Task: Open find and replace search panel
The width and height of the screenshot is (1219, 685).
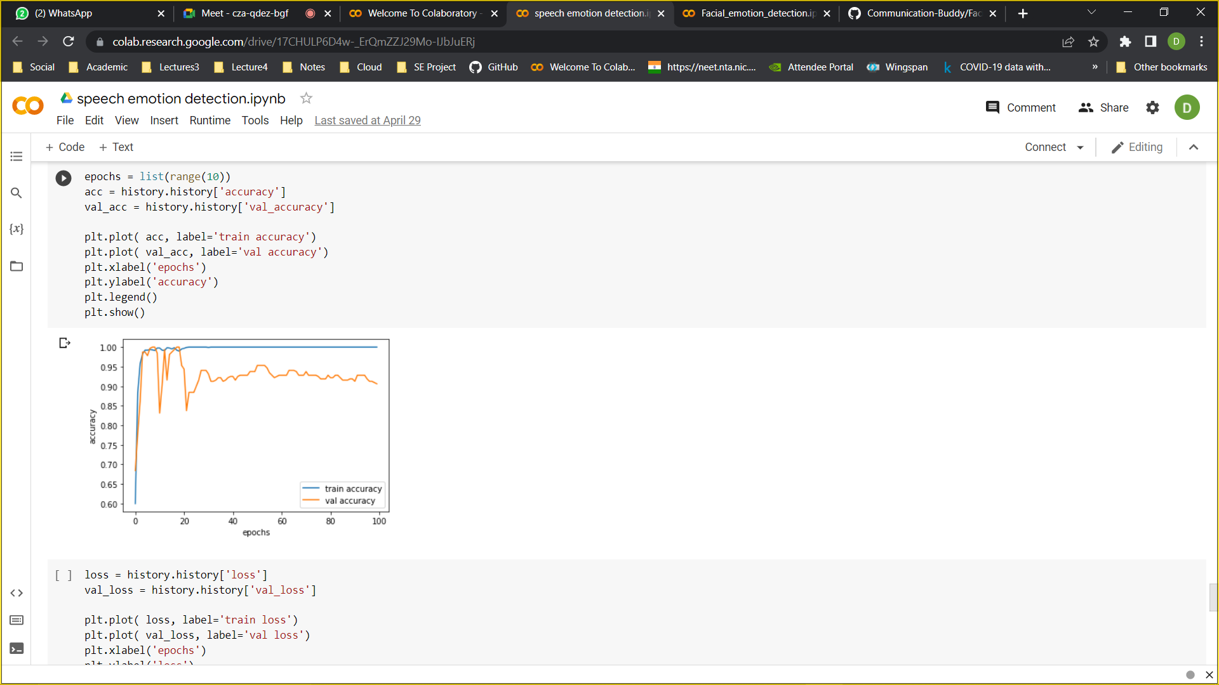Action: pyautogui.click(x=17, y=193)
